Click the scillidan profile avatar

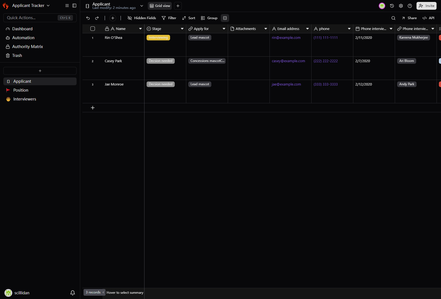click(8, 293)
